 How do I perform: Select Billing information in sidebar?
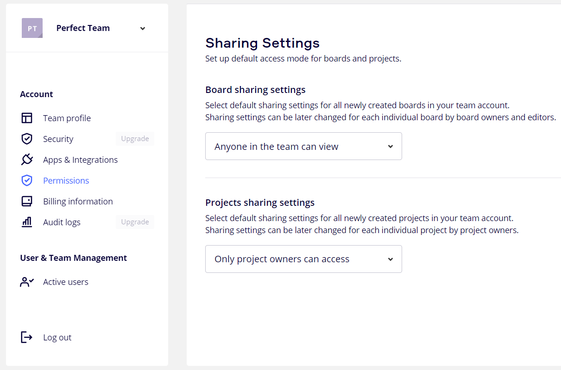coord(78,201)
